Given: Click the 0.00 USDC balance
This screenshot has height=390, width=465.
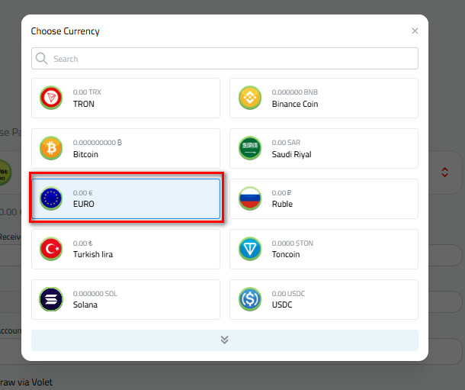Looking at the screenshot, I should pyautogui.click(x=288, y=294).
